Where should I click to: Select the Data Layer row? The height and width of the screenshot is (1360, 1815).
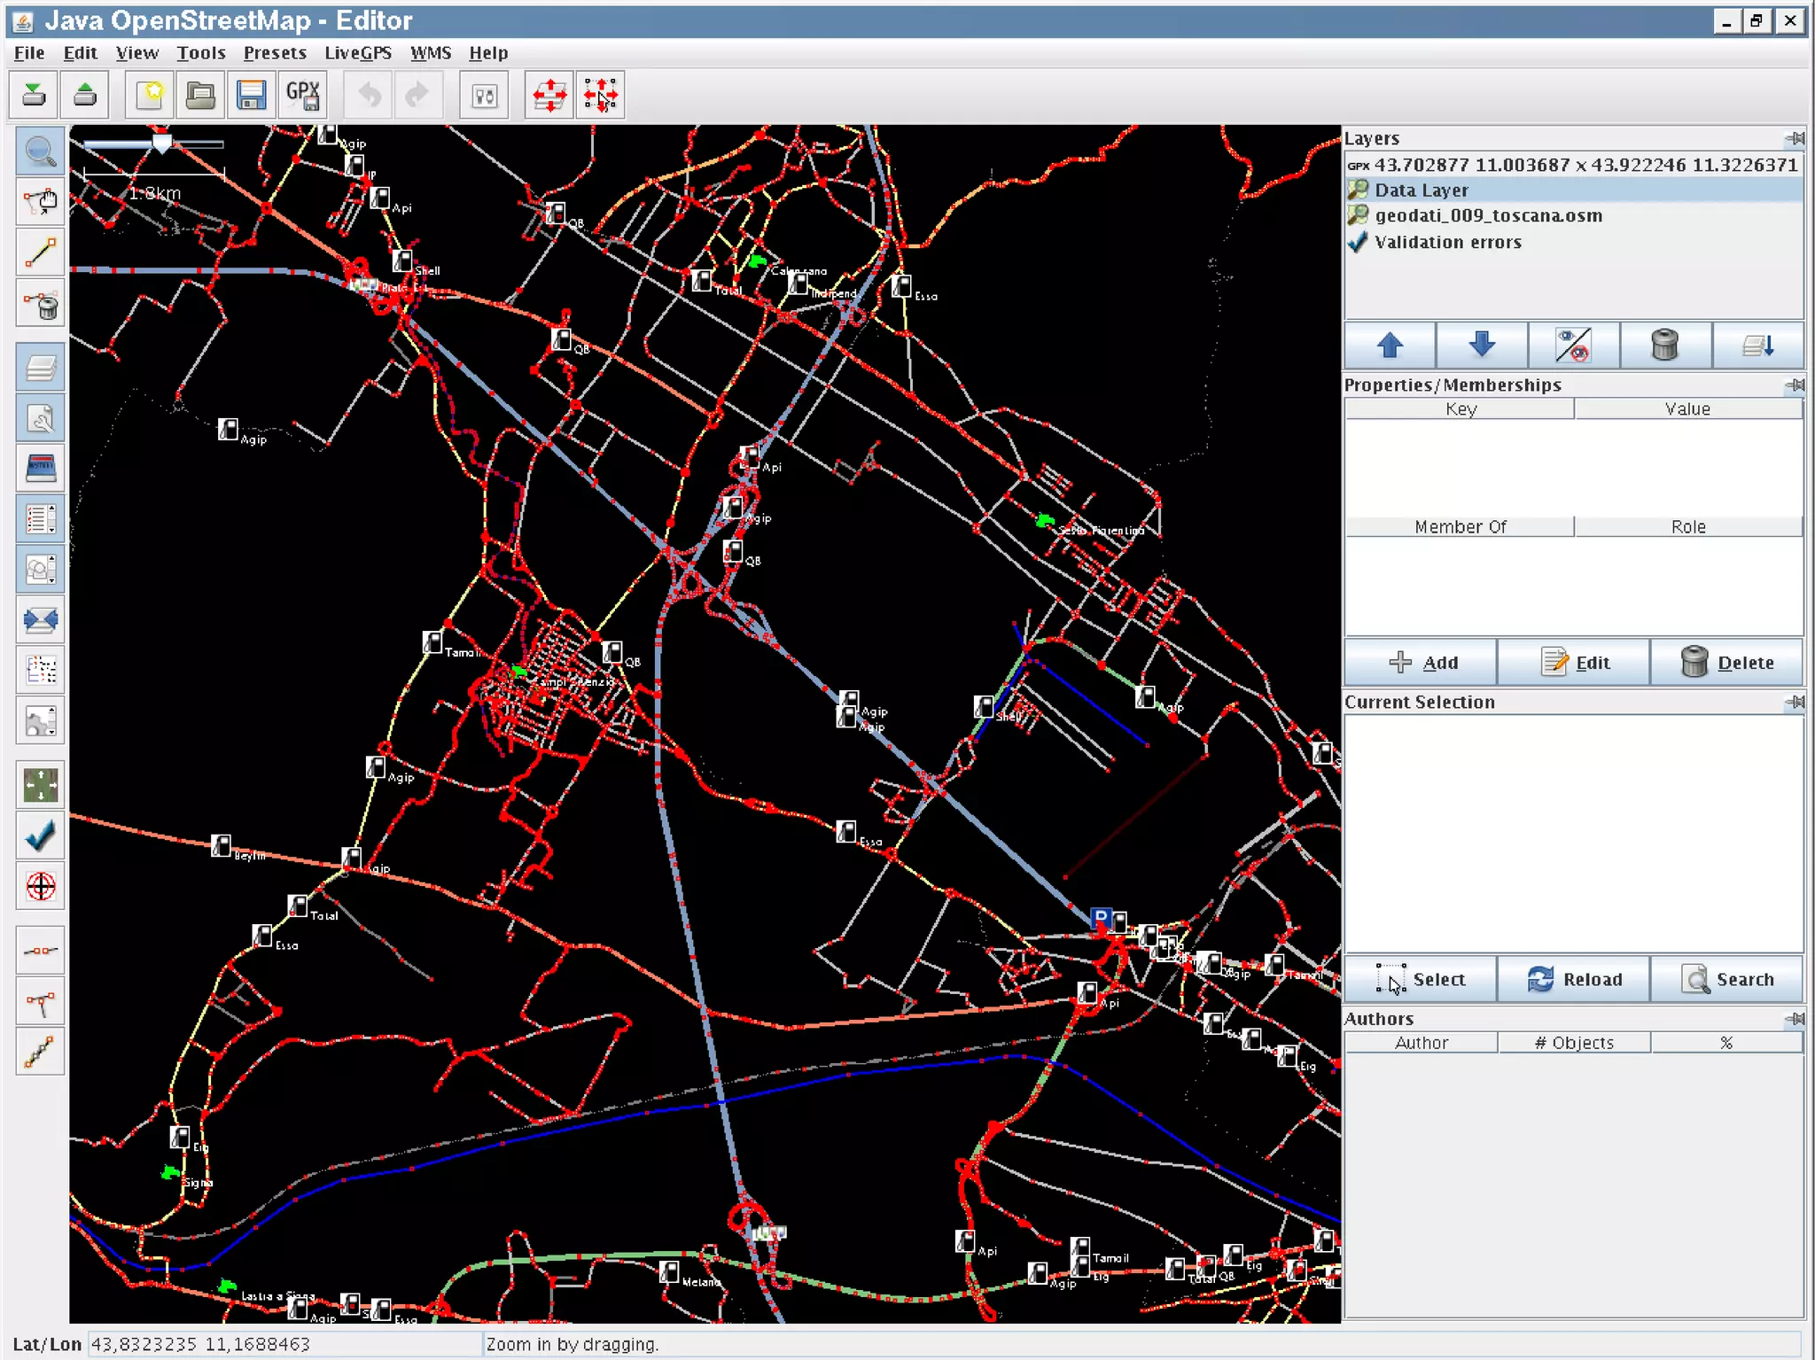point(1574,190)
